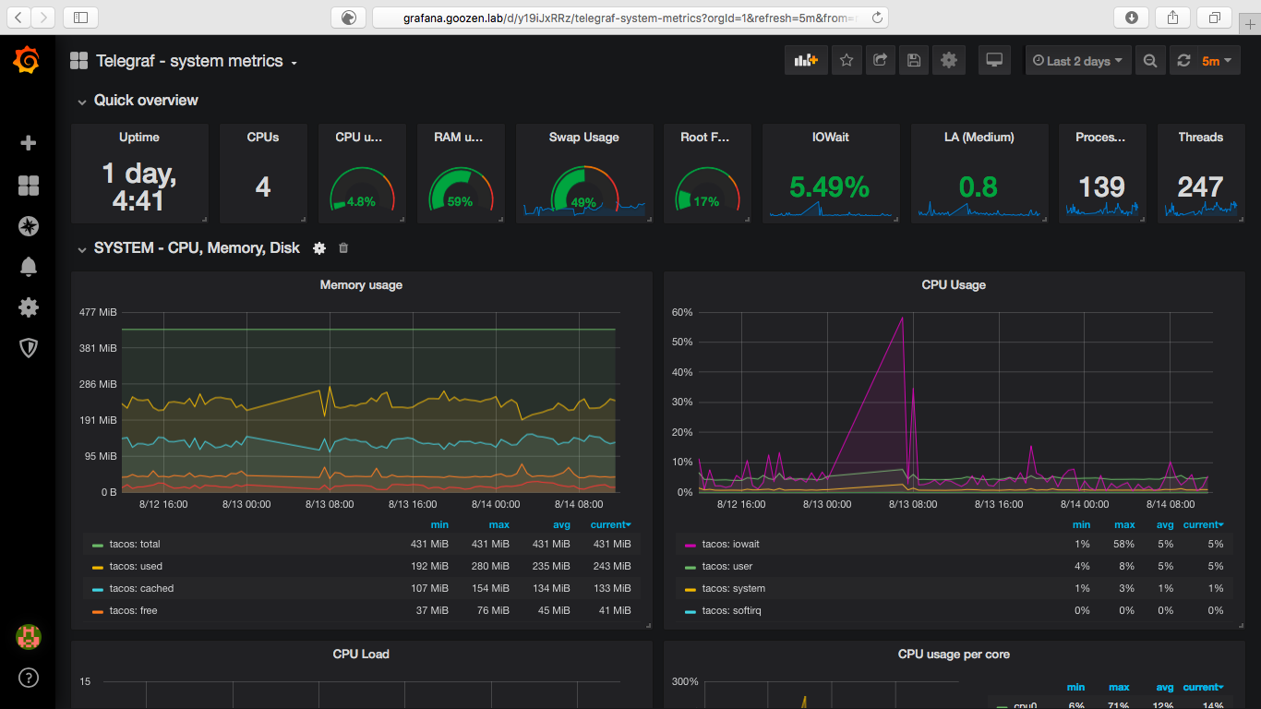Open the Telegraf - system metrics dashboard dropdown
Screen dimensions: 1261x709
click(197, 61)
